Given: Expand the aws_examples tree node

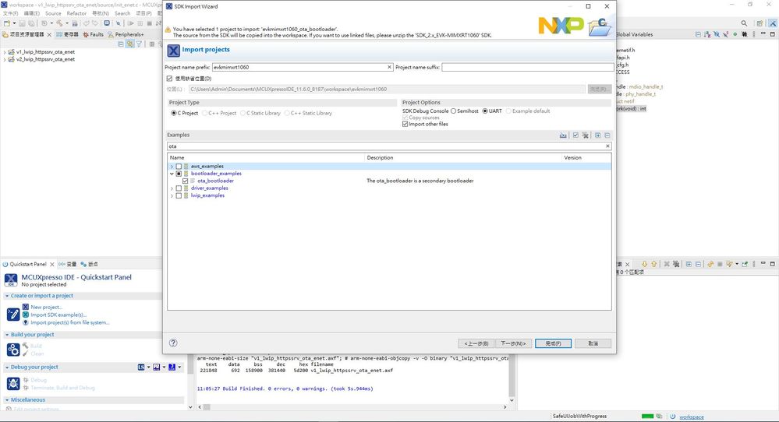Looking at the screenshot, I should point(172,167).
